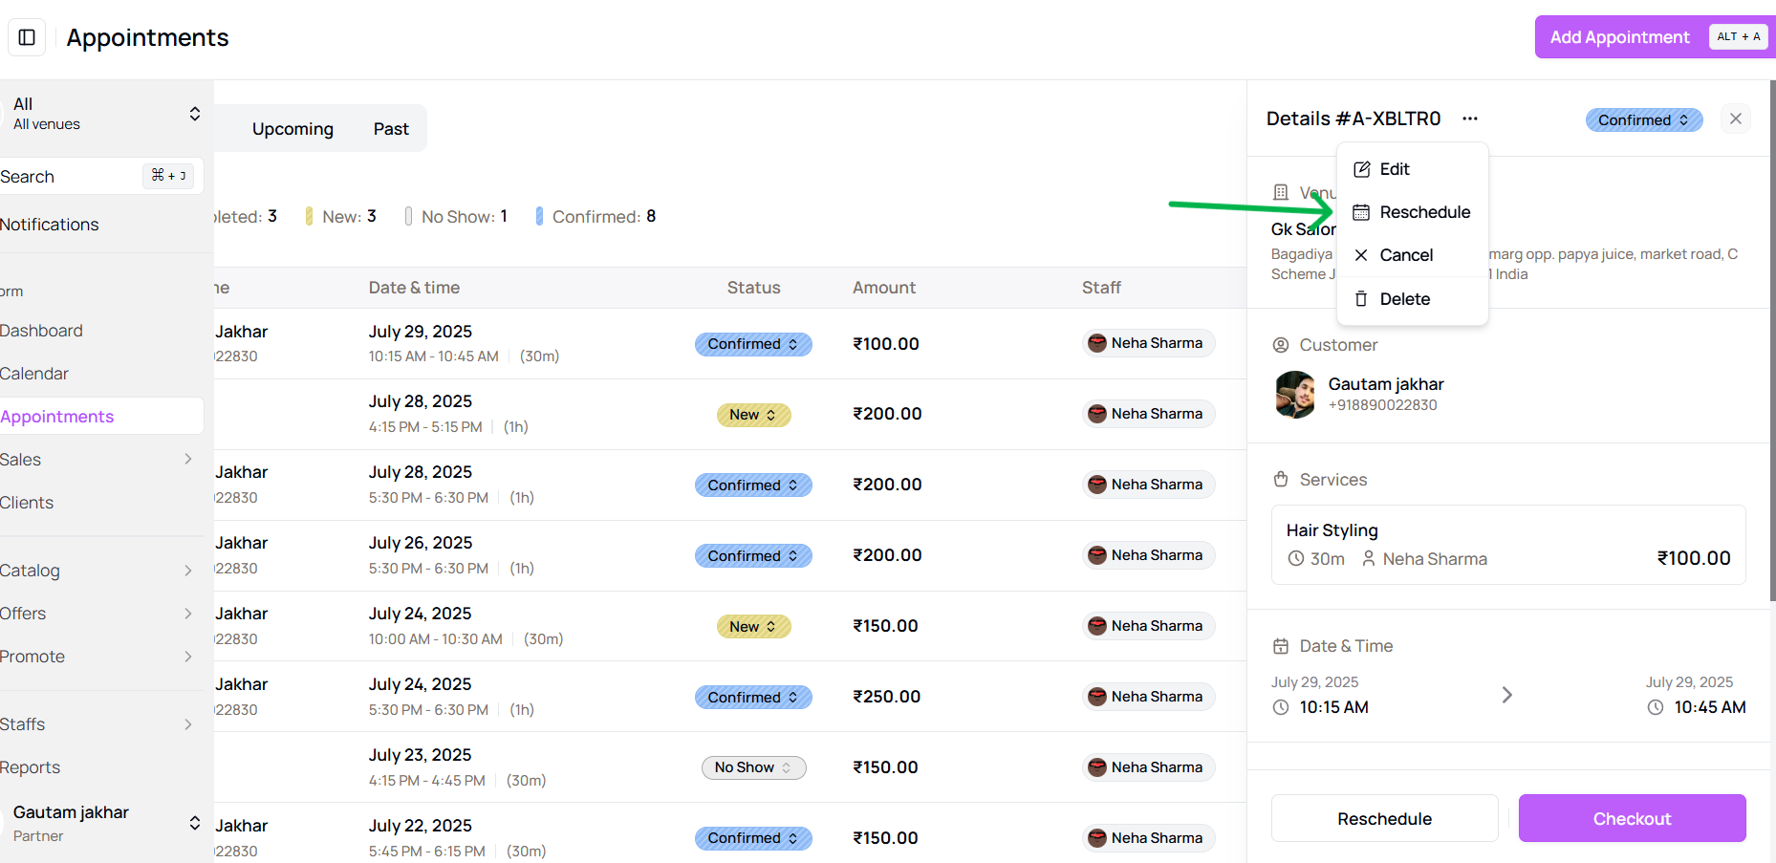Screen dimensions: 1776x863
Task: Close the appointment details panel
Action: (1736, 119)
